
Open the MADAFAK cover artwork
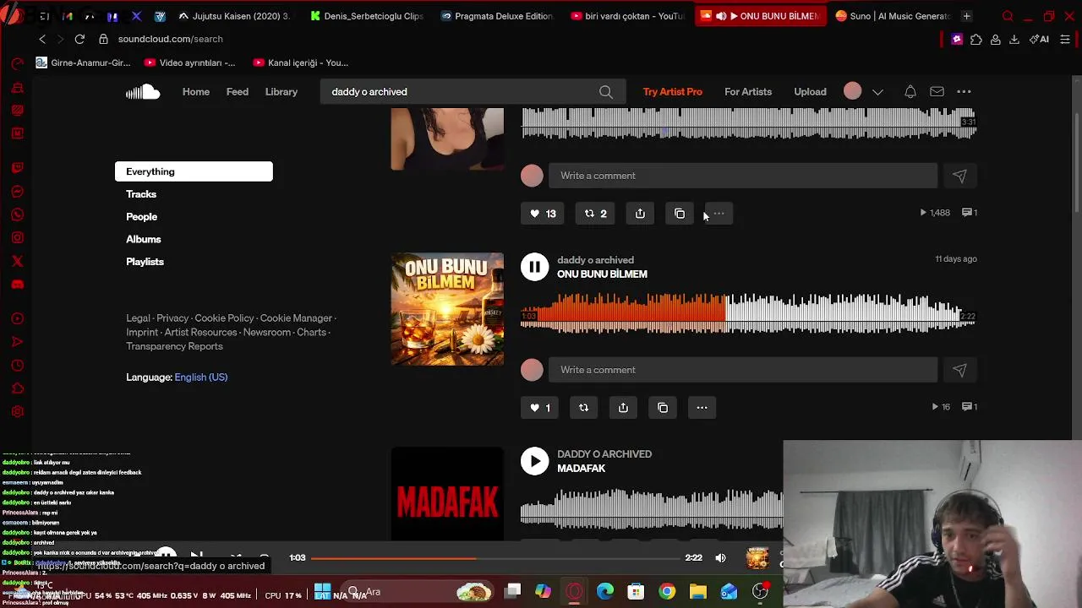(447, 494)
